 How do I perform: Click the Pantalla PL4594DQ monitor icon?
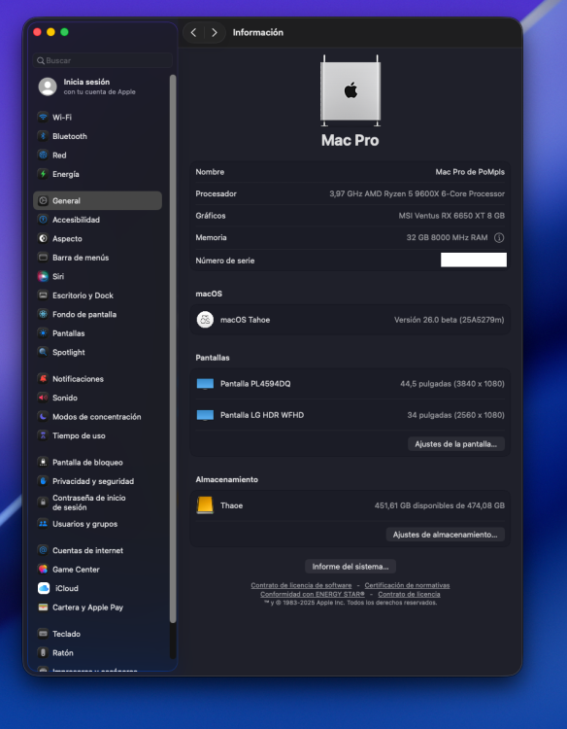[205, 384]
